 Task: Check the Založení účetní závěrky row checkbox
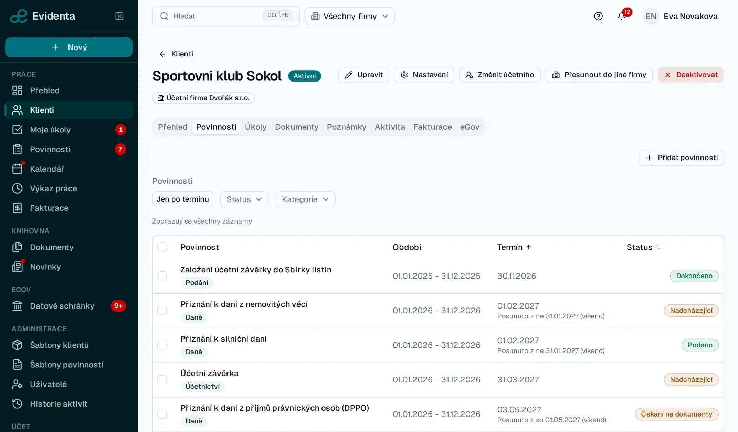162,276
